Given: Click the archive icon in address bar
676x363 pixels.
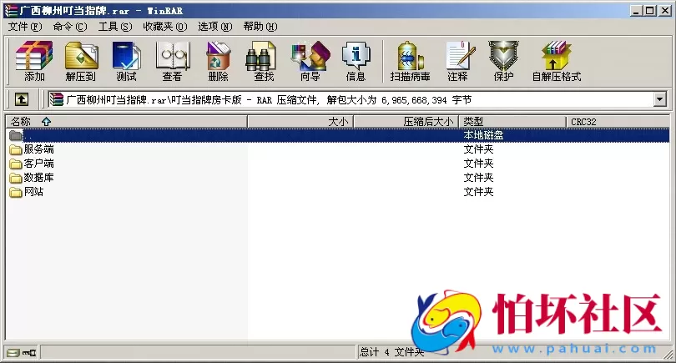Looking at the screenshot, I should pos(57,99).
